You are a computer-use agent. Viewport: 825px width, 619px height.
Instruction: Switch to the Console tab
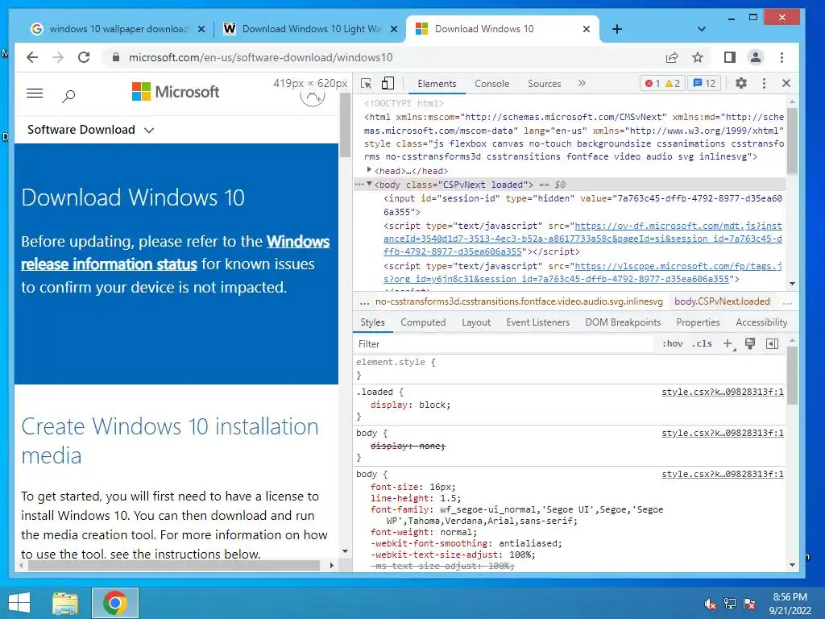pos(492,84)
